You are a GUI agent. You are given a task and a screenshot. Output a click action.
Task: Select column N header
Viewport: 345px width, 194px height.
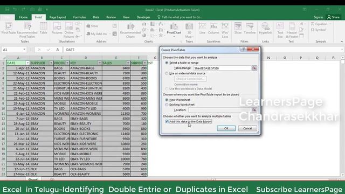(x=268, y=58)
